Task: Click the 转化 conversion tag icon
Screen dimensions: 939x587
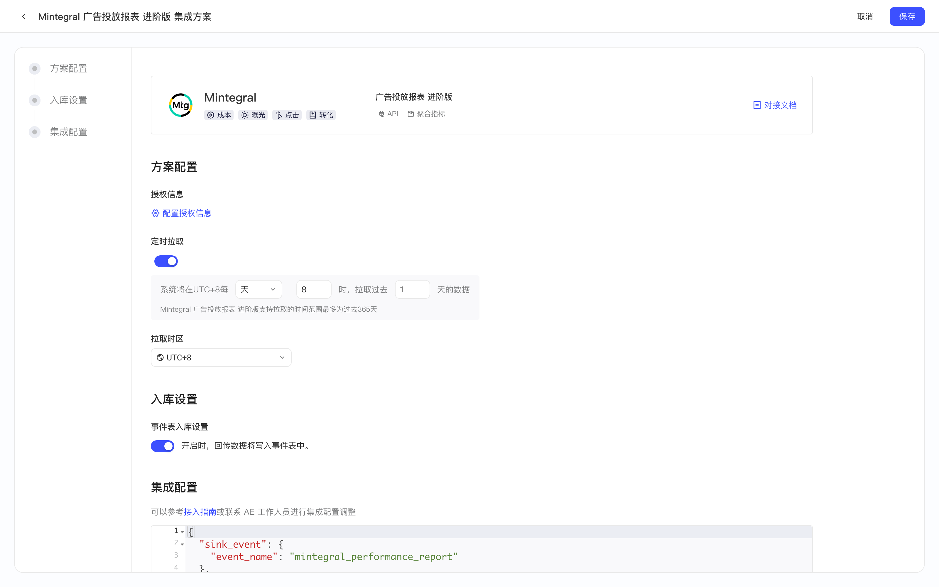Action: pos(313,115)
